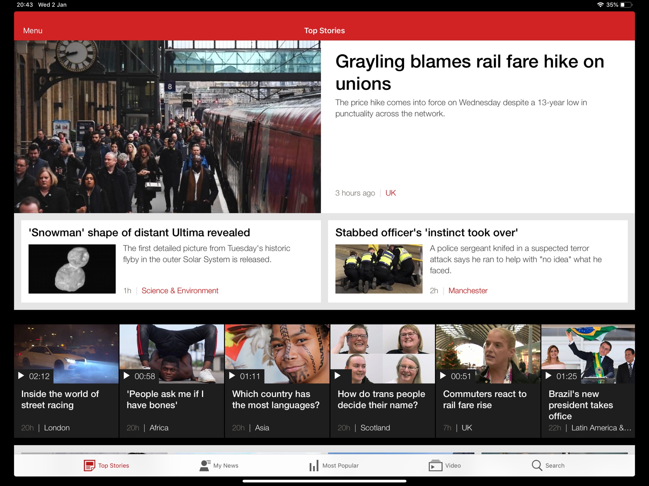
Task: Tap the Wi-Fi icon in the status bar
Action: tap(600, 5)
